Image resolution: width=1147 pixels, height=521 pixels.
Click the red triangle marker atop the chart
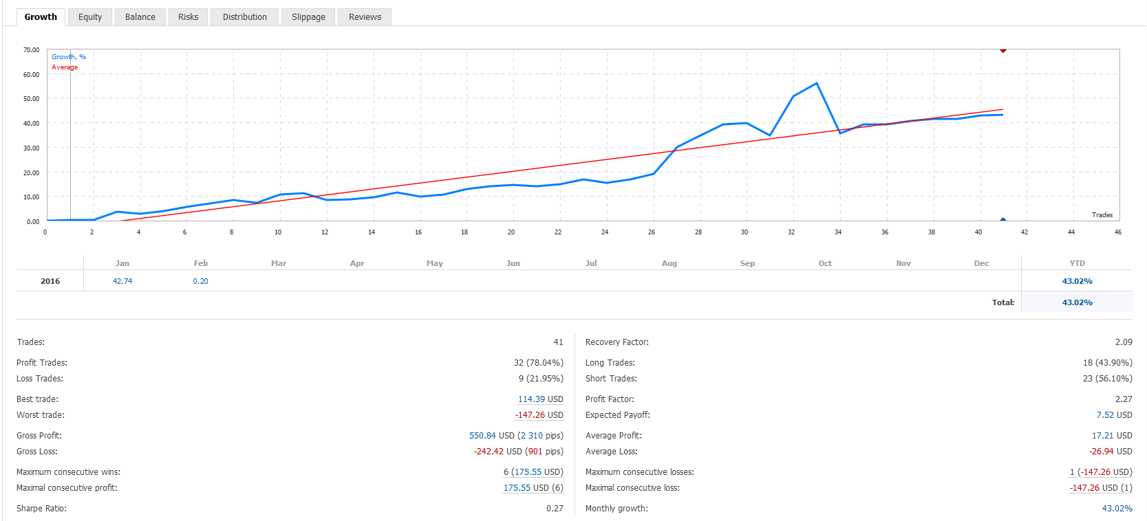click(1003, 51)
